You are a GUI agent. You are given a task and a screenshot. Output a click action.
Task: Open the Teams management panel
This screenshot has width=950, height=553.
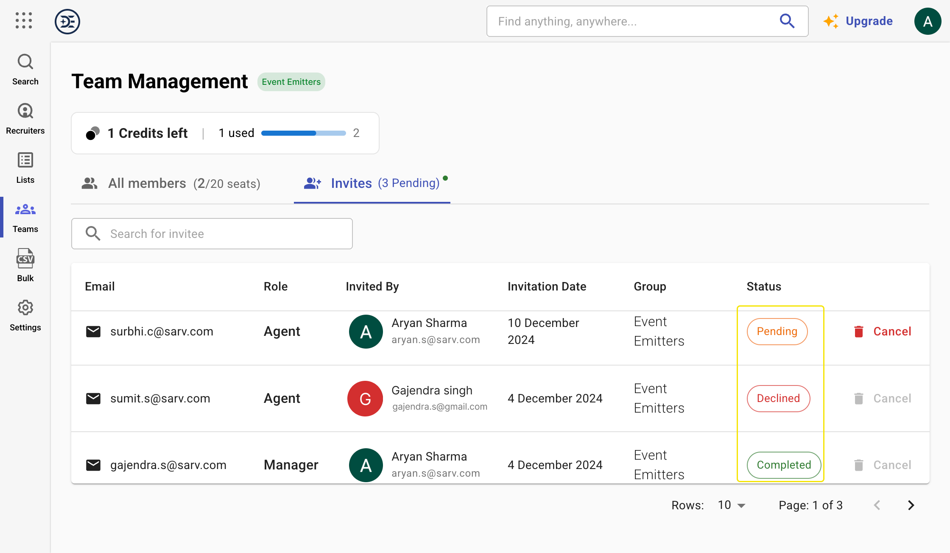pyautogui.click(x=25, y=217)
